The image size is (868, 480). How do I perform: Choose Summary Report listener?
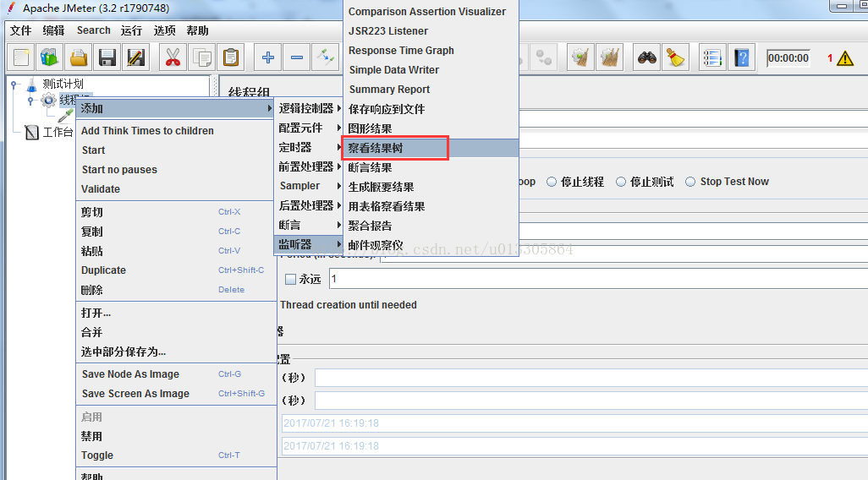431,89
